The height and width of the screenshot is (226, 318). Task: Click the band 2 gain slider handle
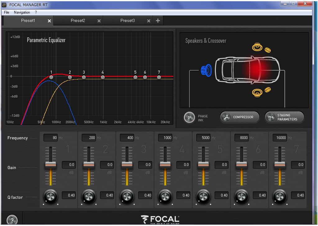[89, 165]
